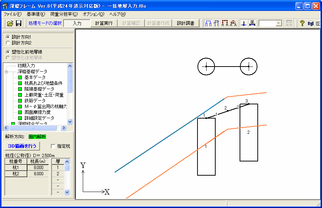Viewport: 322px width, 208px height.
Task: Select the 杭1 row header
Action: click(x=16, y=168)
